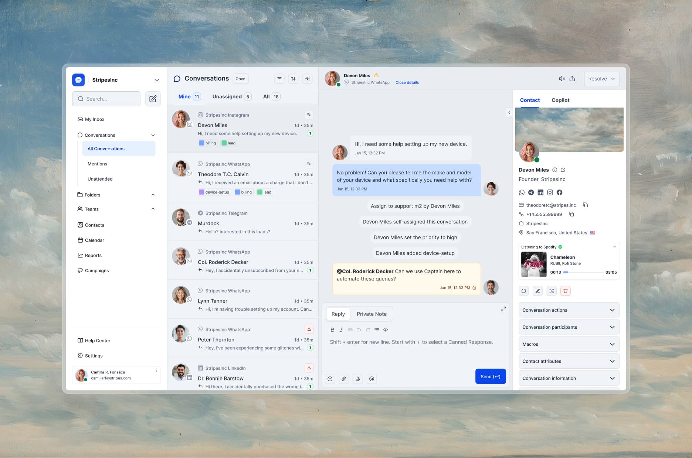Merge contact with shuffle icon
Viewport: 692px width, 458px height.
(552, 291)
